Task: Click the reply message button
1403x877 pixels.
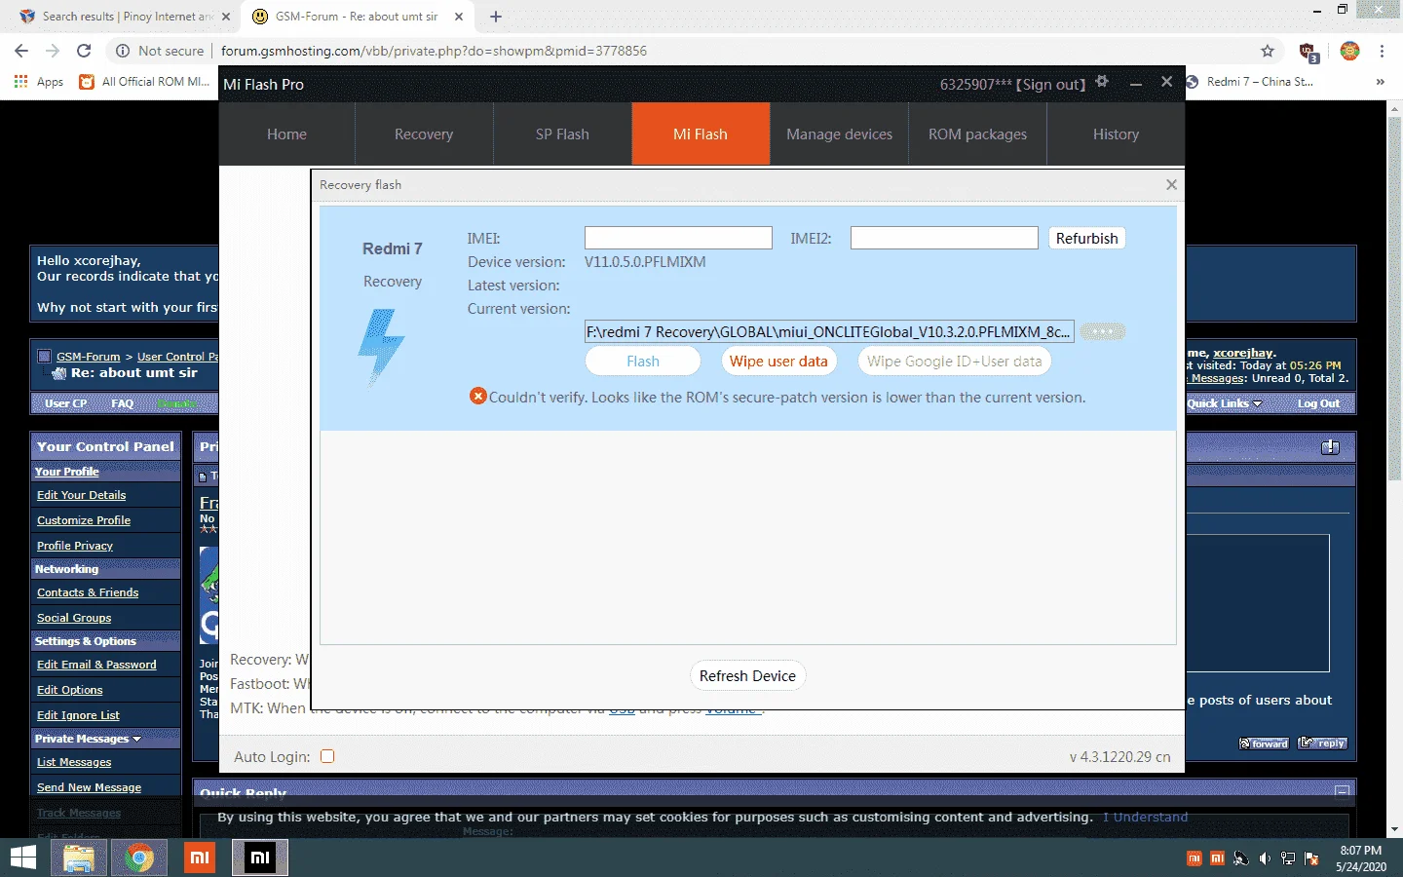Action: (x=1323, y=744)
